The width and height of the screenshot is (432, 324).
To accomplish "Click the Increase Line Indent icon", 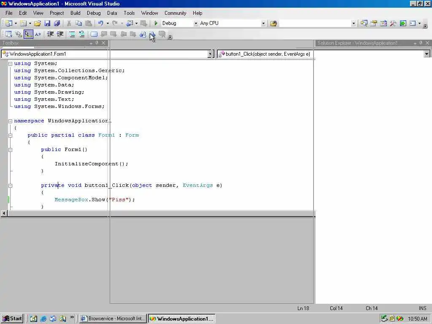I will [60, 34].
